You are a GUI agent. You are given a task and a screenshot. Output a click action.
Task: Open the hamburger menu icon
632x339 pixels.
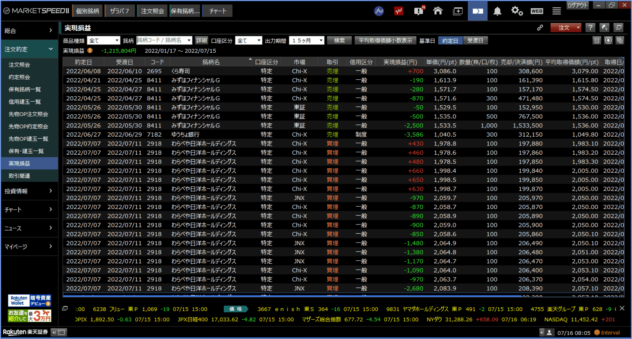click(x=557, y=11)
